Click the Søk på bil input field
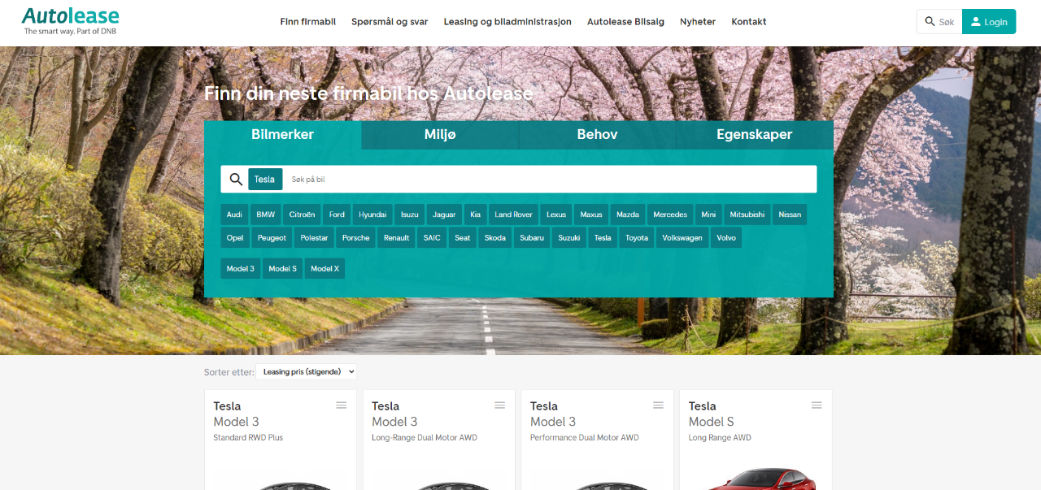Image resolution: width=1041 pixels, height=490 pixels. pyautogui.click(x=550, y=180)
